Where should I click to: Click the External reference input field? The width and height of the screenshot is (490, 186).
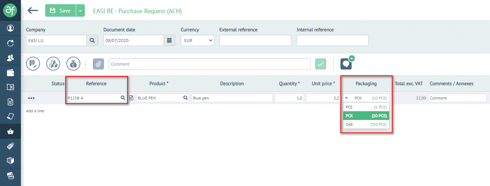[x=255, y=40]
